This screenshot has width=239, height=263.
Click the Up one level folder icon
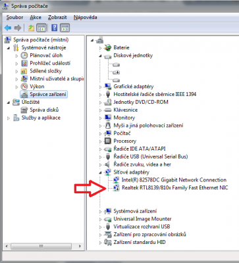(31, 28)
